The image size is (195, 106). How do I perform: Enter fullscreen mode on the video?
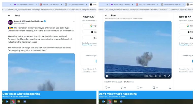point(169,76)
